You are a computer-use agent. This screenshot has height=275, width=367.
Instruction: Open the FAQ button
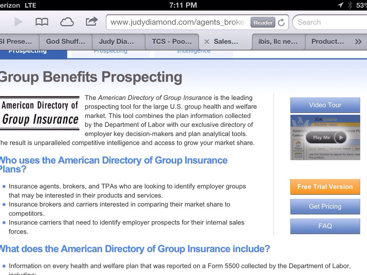click(x=325, y=226)
